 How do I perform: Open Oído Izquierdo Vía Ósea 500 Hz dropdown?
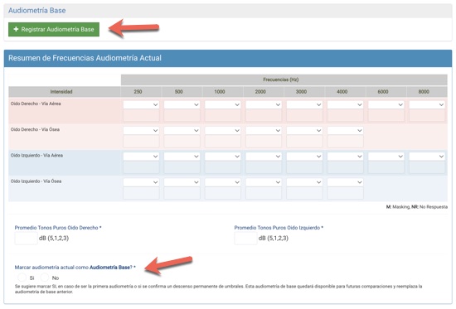pyautogui.click(x=182, y=182)
